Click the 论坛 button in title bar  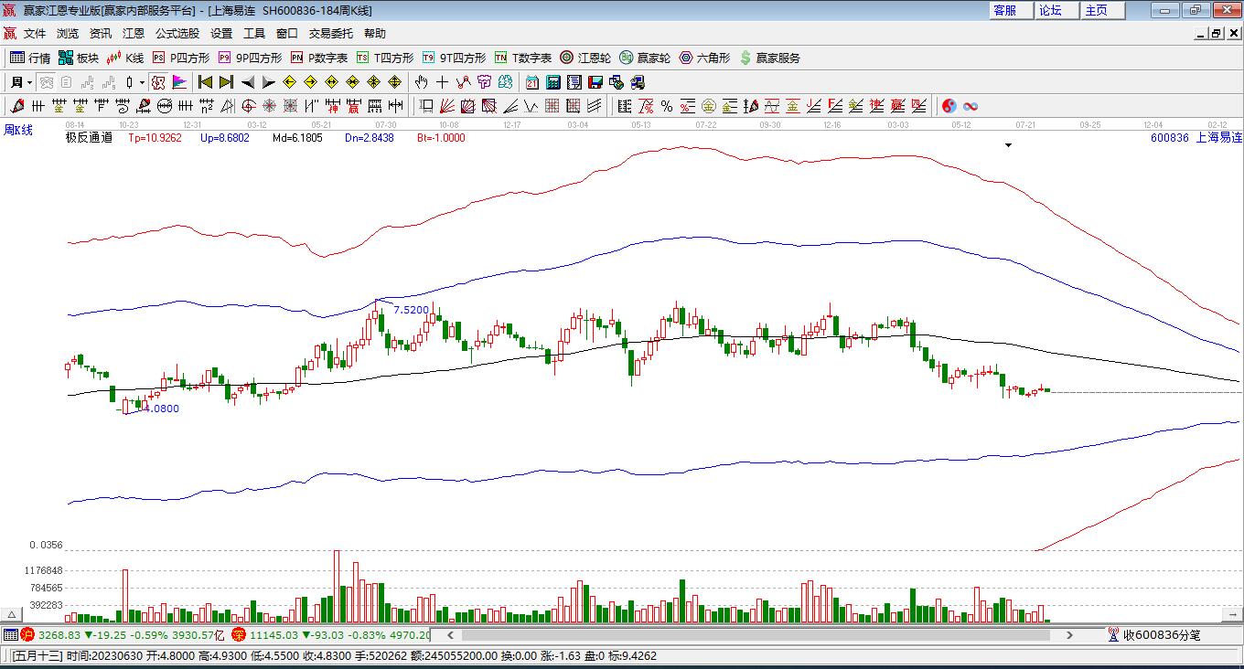click(x=1050, y=10)
